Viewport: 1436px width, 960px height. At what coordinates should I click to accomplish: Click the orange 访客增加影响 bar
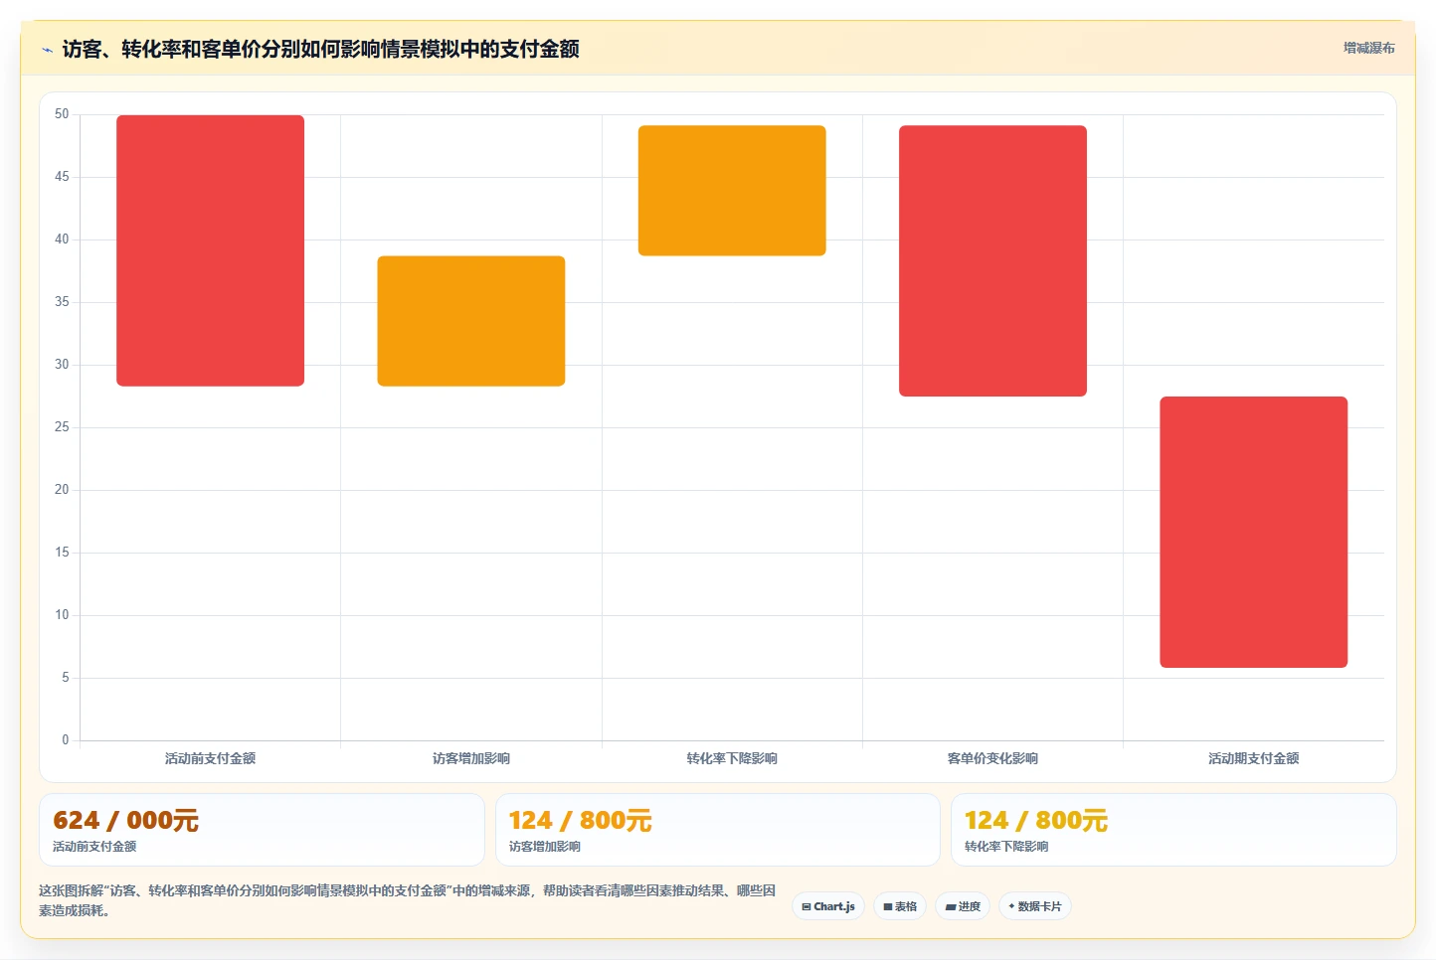point(471,321)
